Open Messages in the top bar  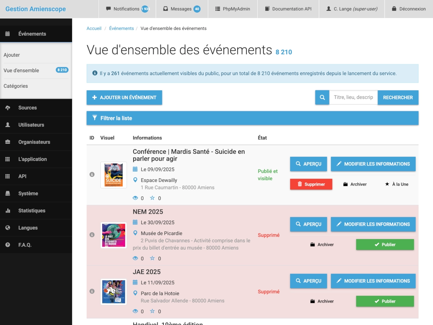pos(182,9)
